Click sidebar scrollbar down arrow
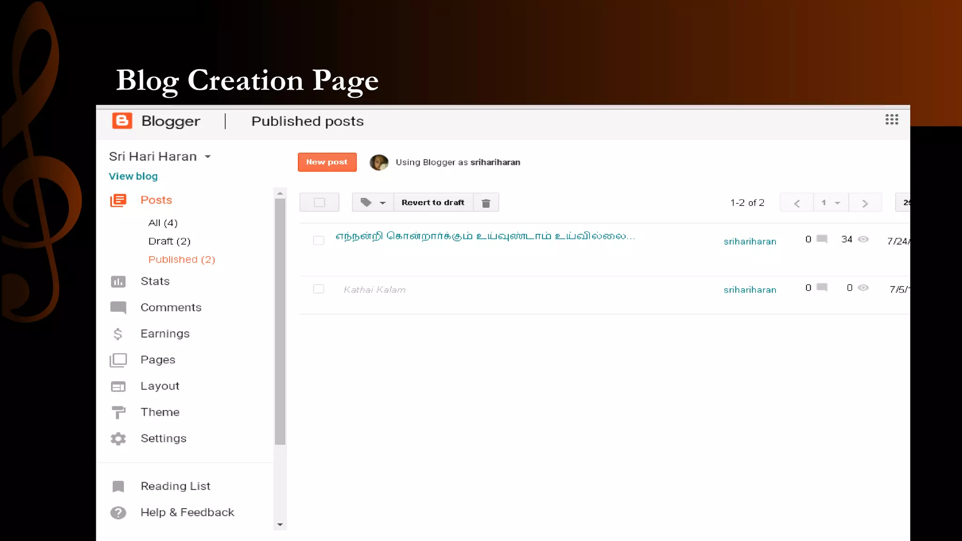The width and height of the screenshot is (962, 541). [280, 525]
